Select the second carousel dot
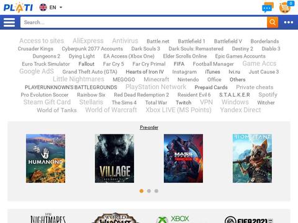This screenshot has height=223, width=298. click(149, 191)
